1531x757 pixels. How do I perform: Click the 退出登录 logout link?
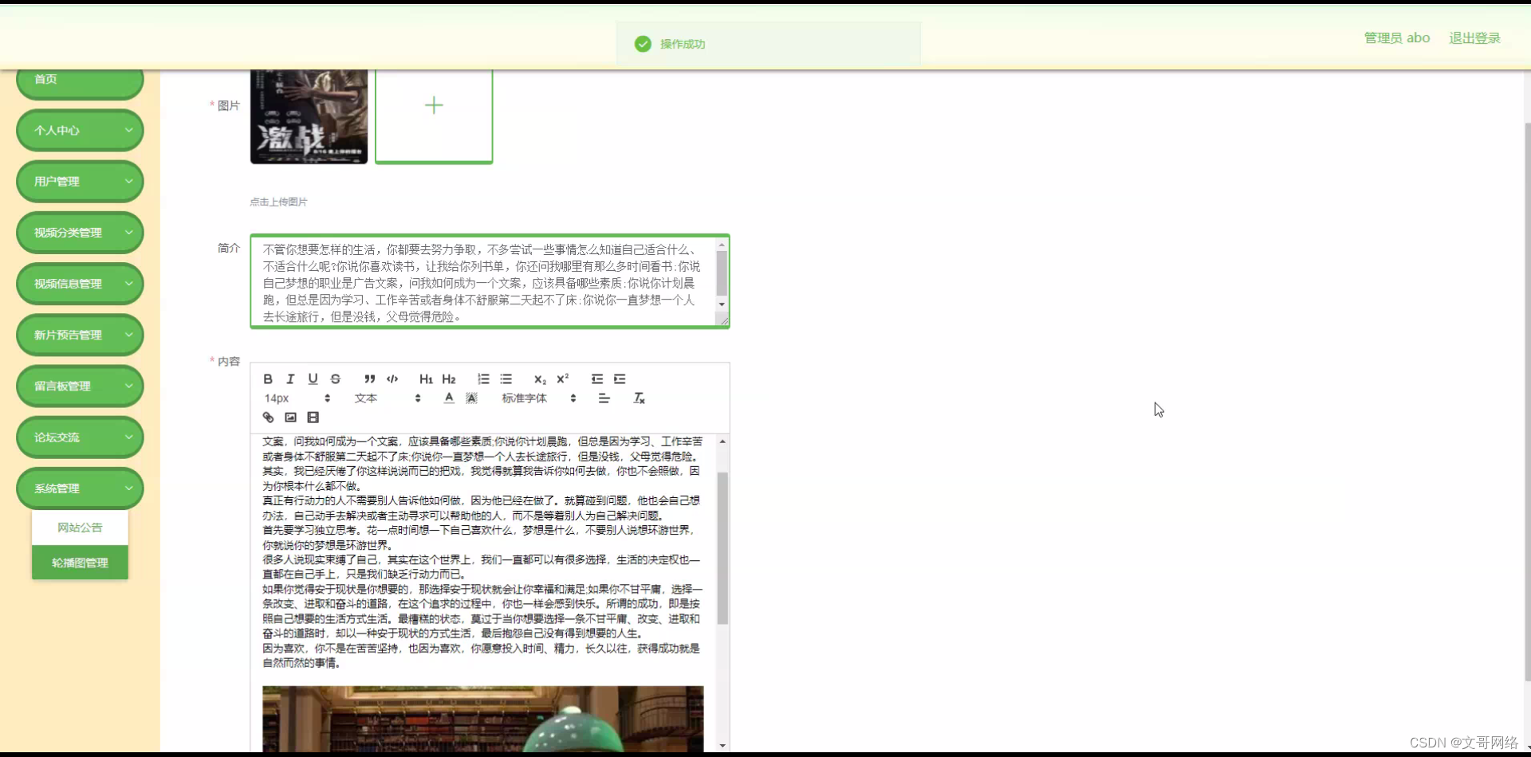(x=1474, y=37)
